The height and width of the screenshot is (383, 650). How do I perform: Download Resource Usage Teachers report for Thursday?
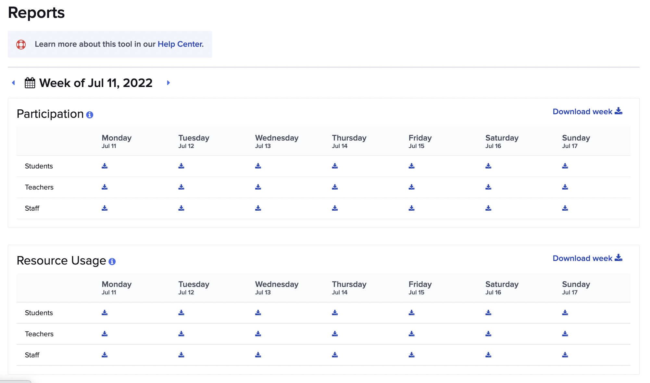(335, 334)
